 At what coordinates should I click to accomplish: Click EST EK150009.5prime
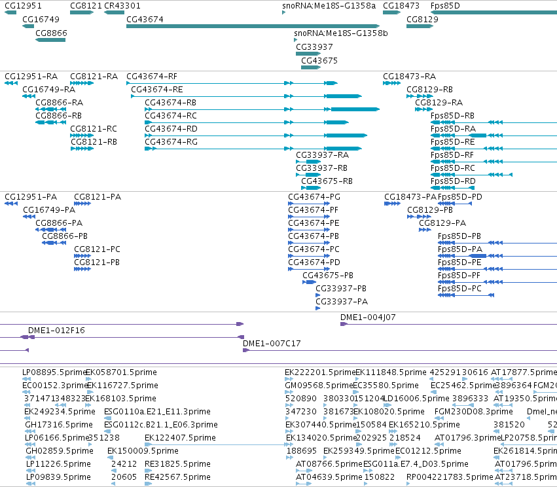(x=143, y=451)
